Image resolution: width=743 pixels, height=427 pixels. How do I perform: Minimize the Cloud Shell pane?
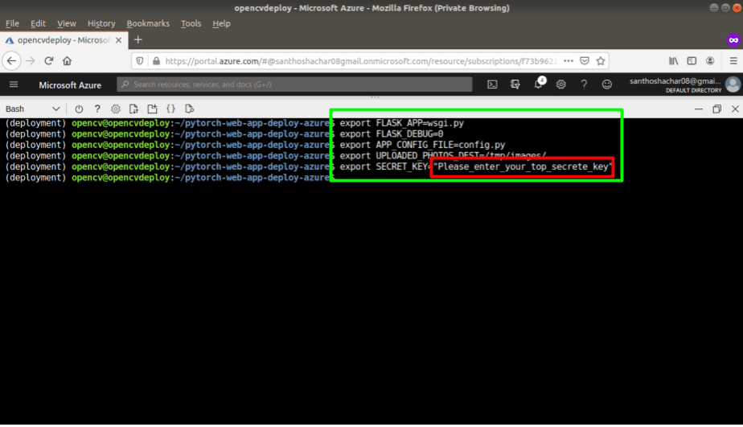click(699, 109)
